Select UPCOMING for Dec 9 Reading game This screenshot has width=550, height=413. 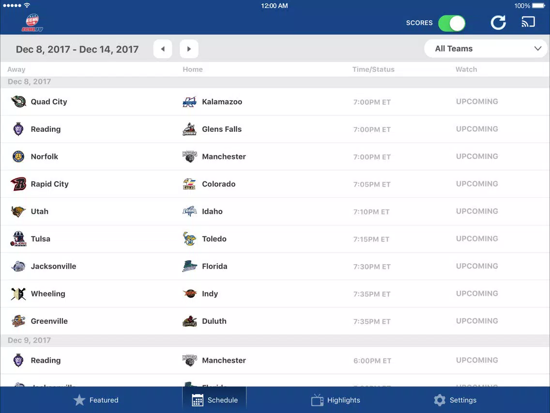(x=477, y=360)
